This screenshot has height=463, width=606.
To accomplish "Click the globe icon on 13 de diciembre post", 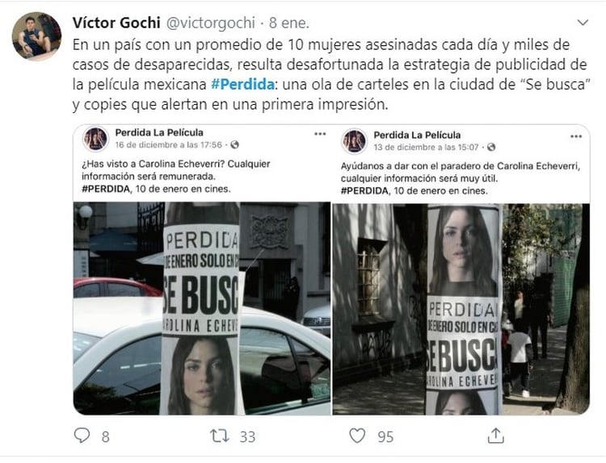I will point(491,147).
